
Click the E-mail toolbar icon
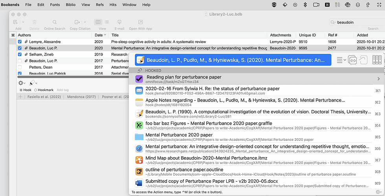pos(119,22)
